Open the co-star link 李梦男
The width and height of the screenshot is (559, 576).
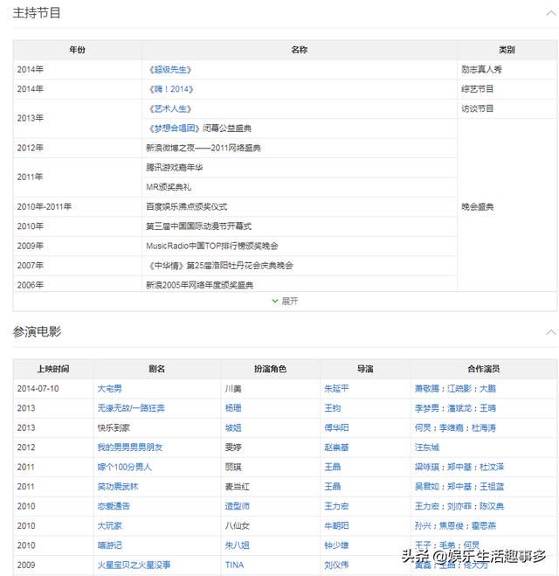coord(427,408)
